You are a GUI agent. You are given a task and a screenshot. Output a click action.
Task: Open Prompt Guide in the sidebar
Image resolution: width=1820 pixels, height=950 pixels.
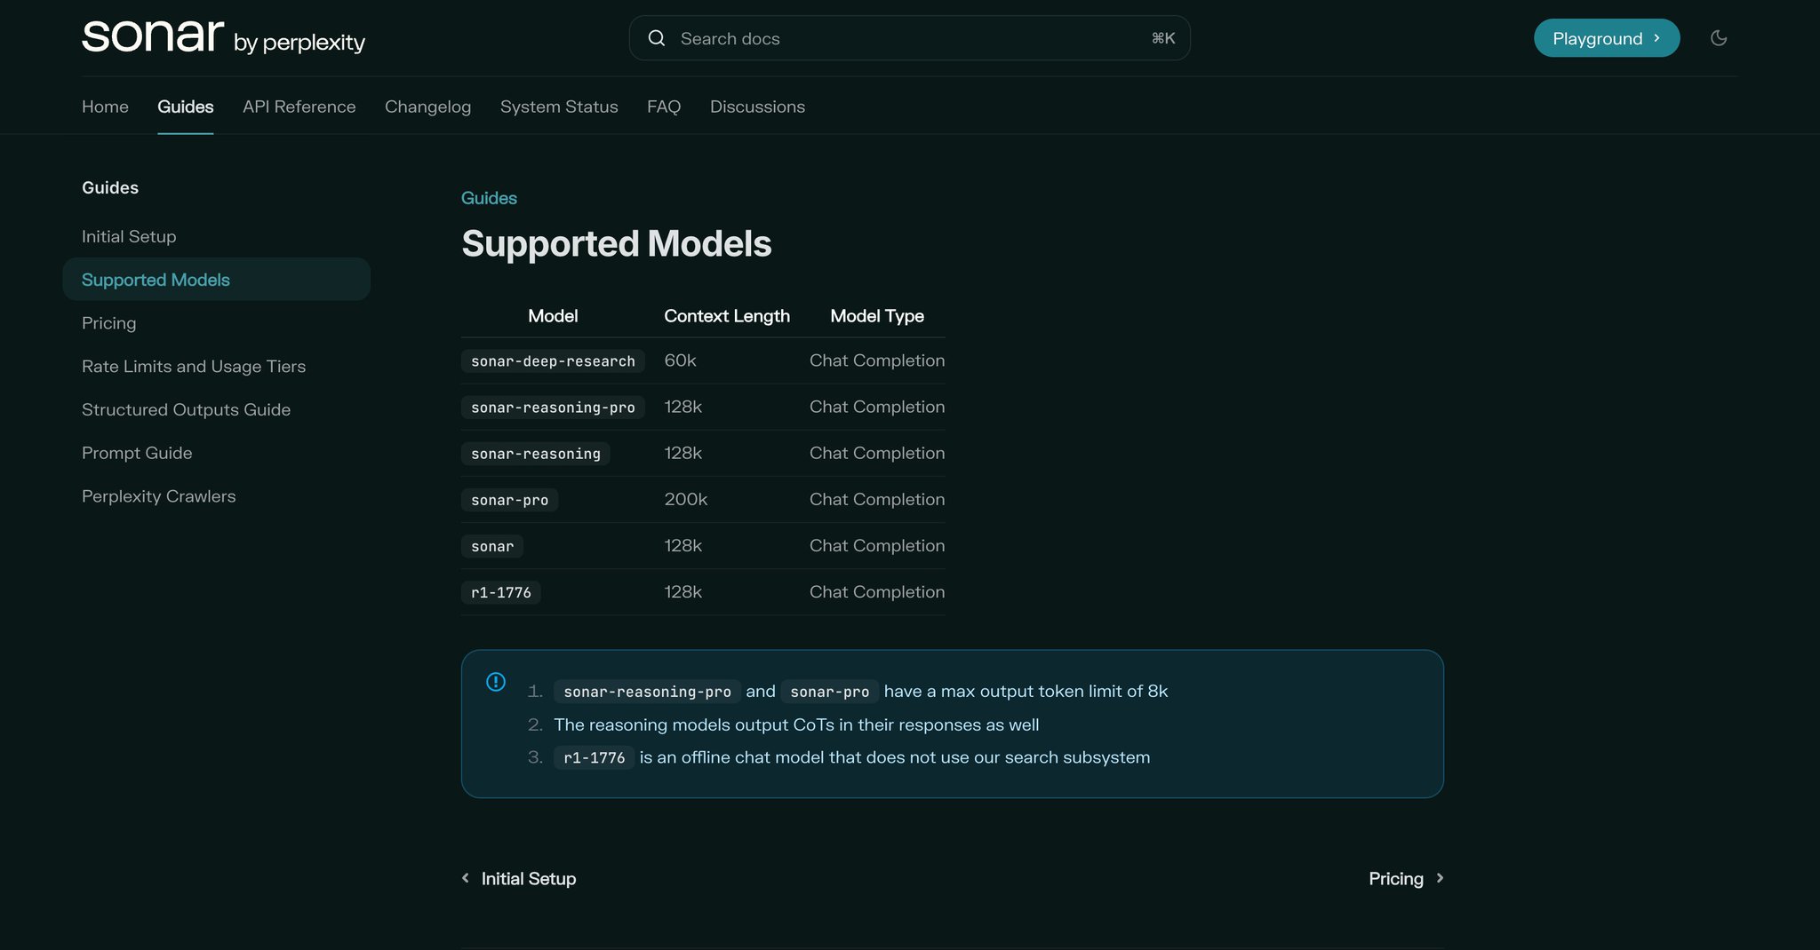[x=137, y=453]
